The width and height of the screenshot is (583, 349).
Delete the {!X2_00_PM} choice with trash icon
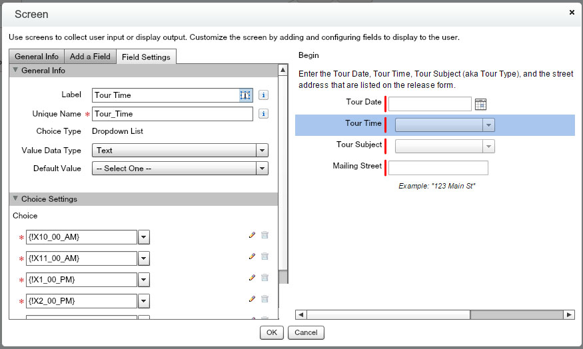265,299
